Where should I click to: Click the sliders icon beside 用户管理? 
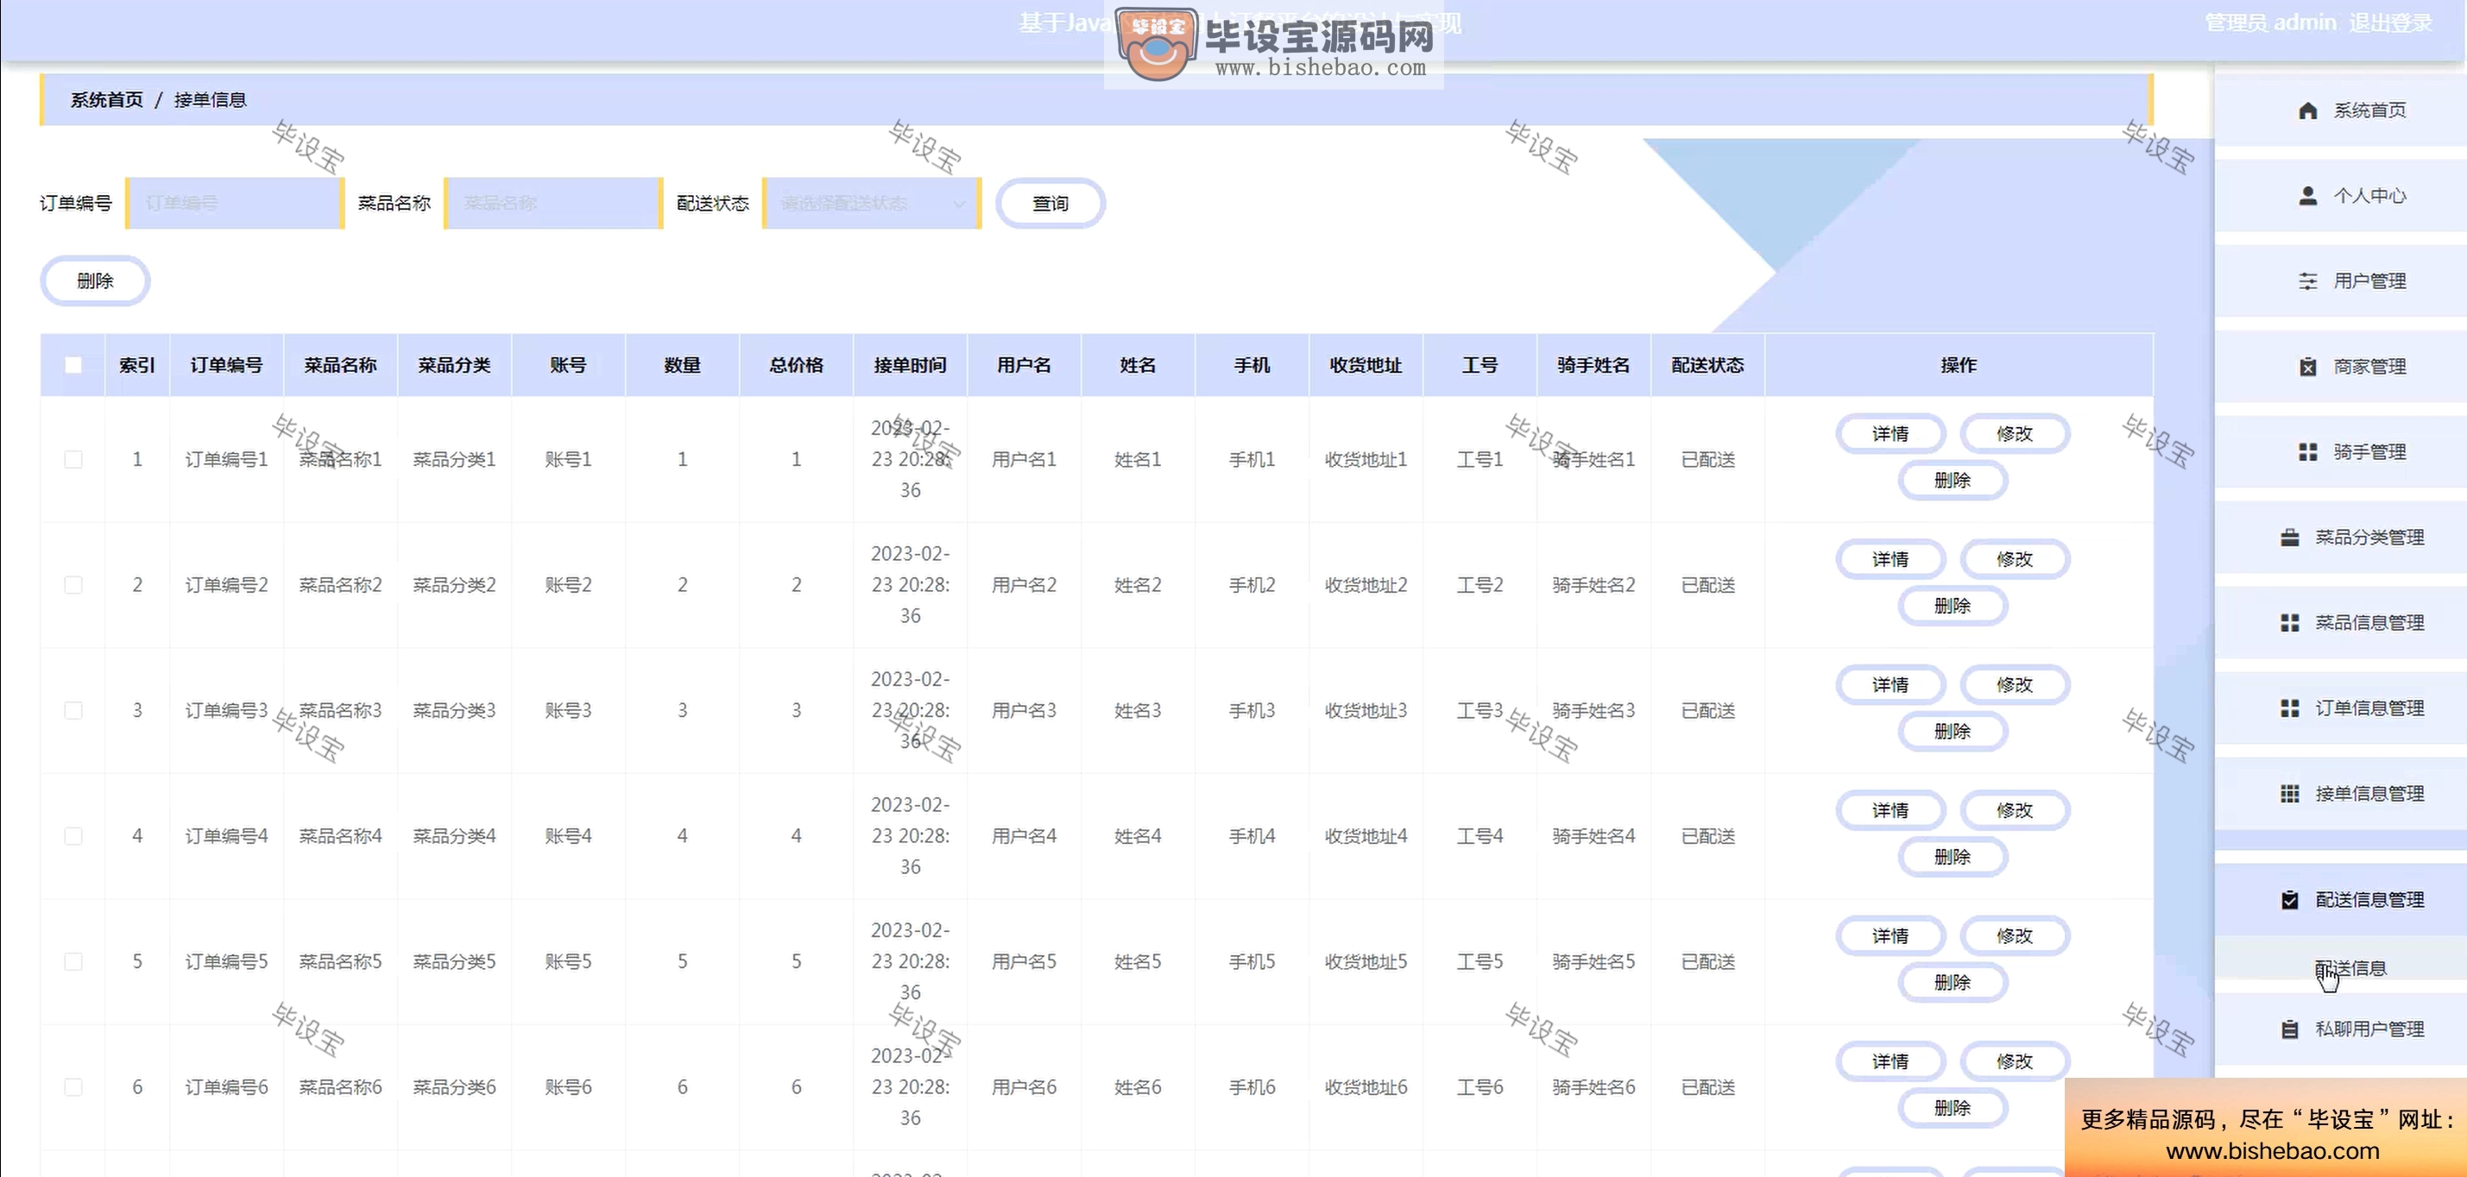point(2308,281)
